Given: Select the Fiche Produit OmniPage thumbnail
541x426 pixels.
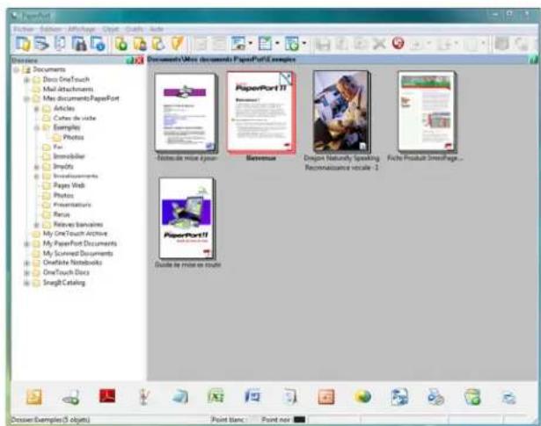Looking at the screenshot, I should 427,112.
